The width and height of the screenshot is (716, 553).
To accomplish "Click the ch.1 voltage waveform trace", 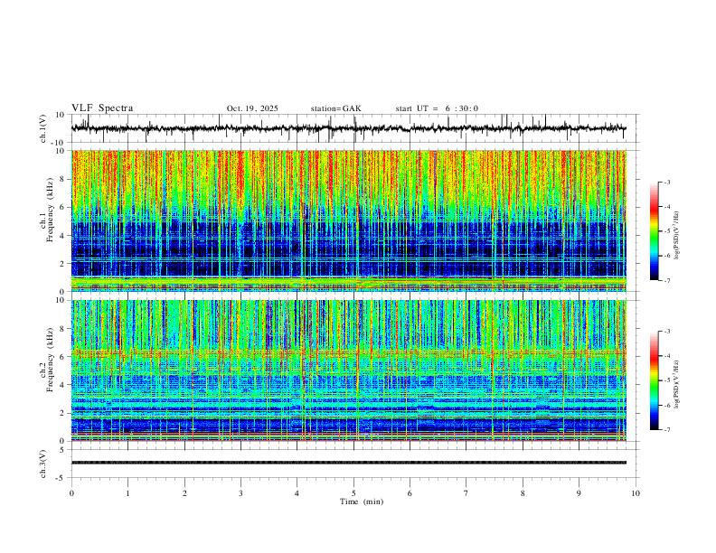I will 348,128.
